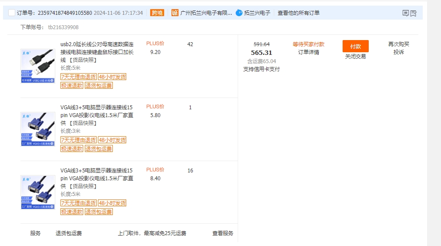Screen dimensions: 441x246
Task: Click the flag marker icon in order header
Action: coord(414,13)
